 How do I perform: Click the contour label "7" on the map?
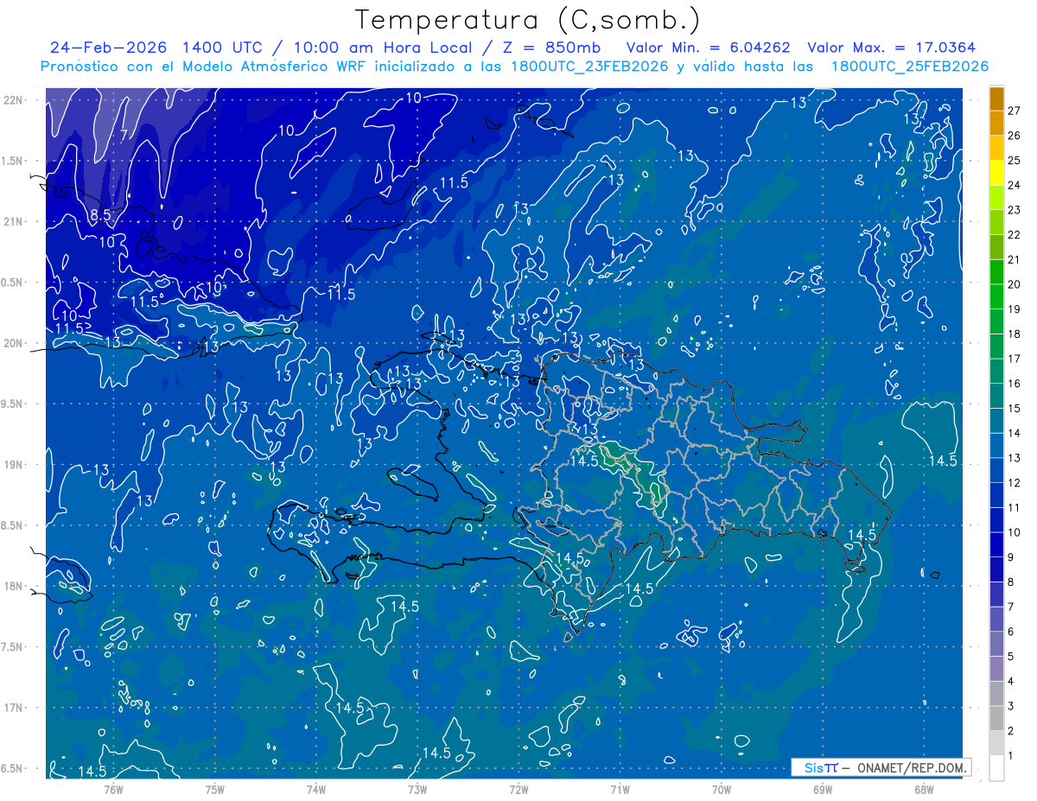click(x=124, y=136)
